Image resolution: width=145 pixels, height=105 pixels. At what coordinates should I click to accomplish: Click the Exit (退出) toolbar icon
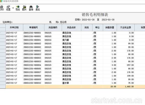(x=38, y=8)
